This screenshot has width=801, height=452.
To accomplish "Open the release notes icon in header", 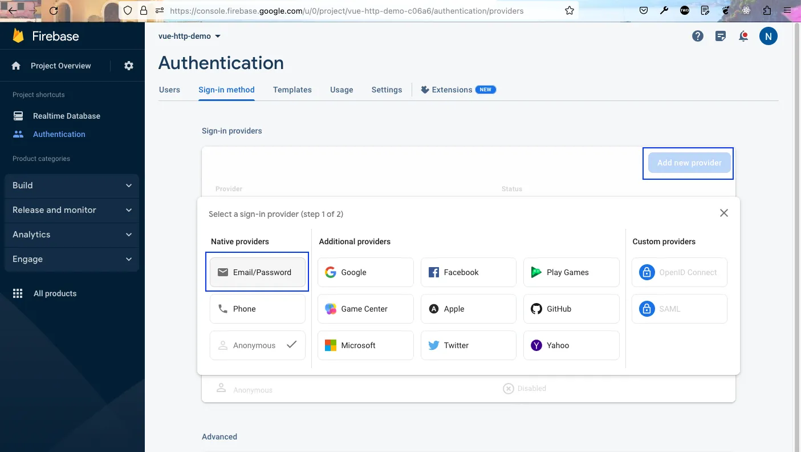I will click(x=721, y=36).
